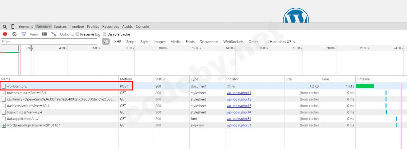This screenshot has width=407, height=149.
Task: Click the Filter text input field
Action: [x=49, y=41]
